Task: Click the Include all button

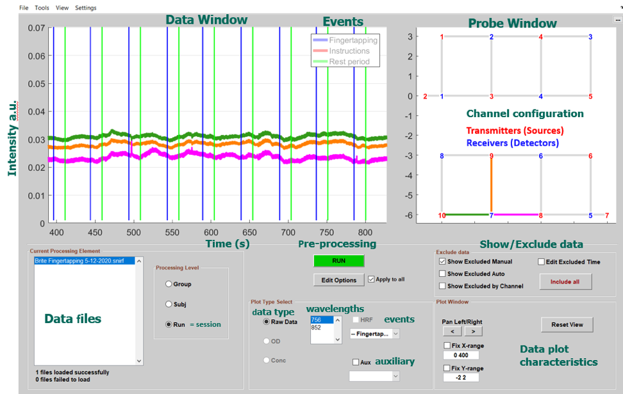Action: [565, 282]
